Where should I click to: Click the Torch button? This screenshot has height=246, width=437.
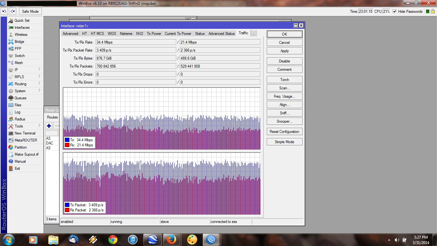284,80
